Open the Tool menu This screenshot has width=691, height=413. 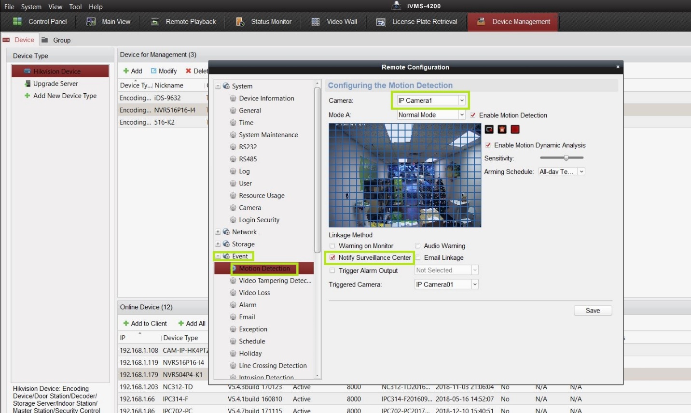[75, 7]
